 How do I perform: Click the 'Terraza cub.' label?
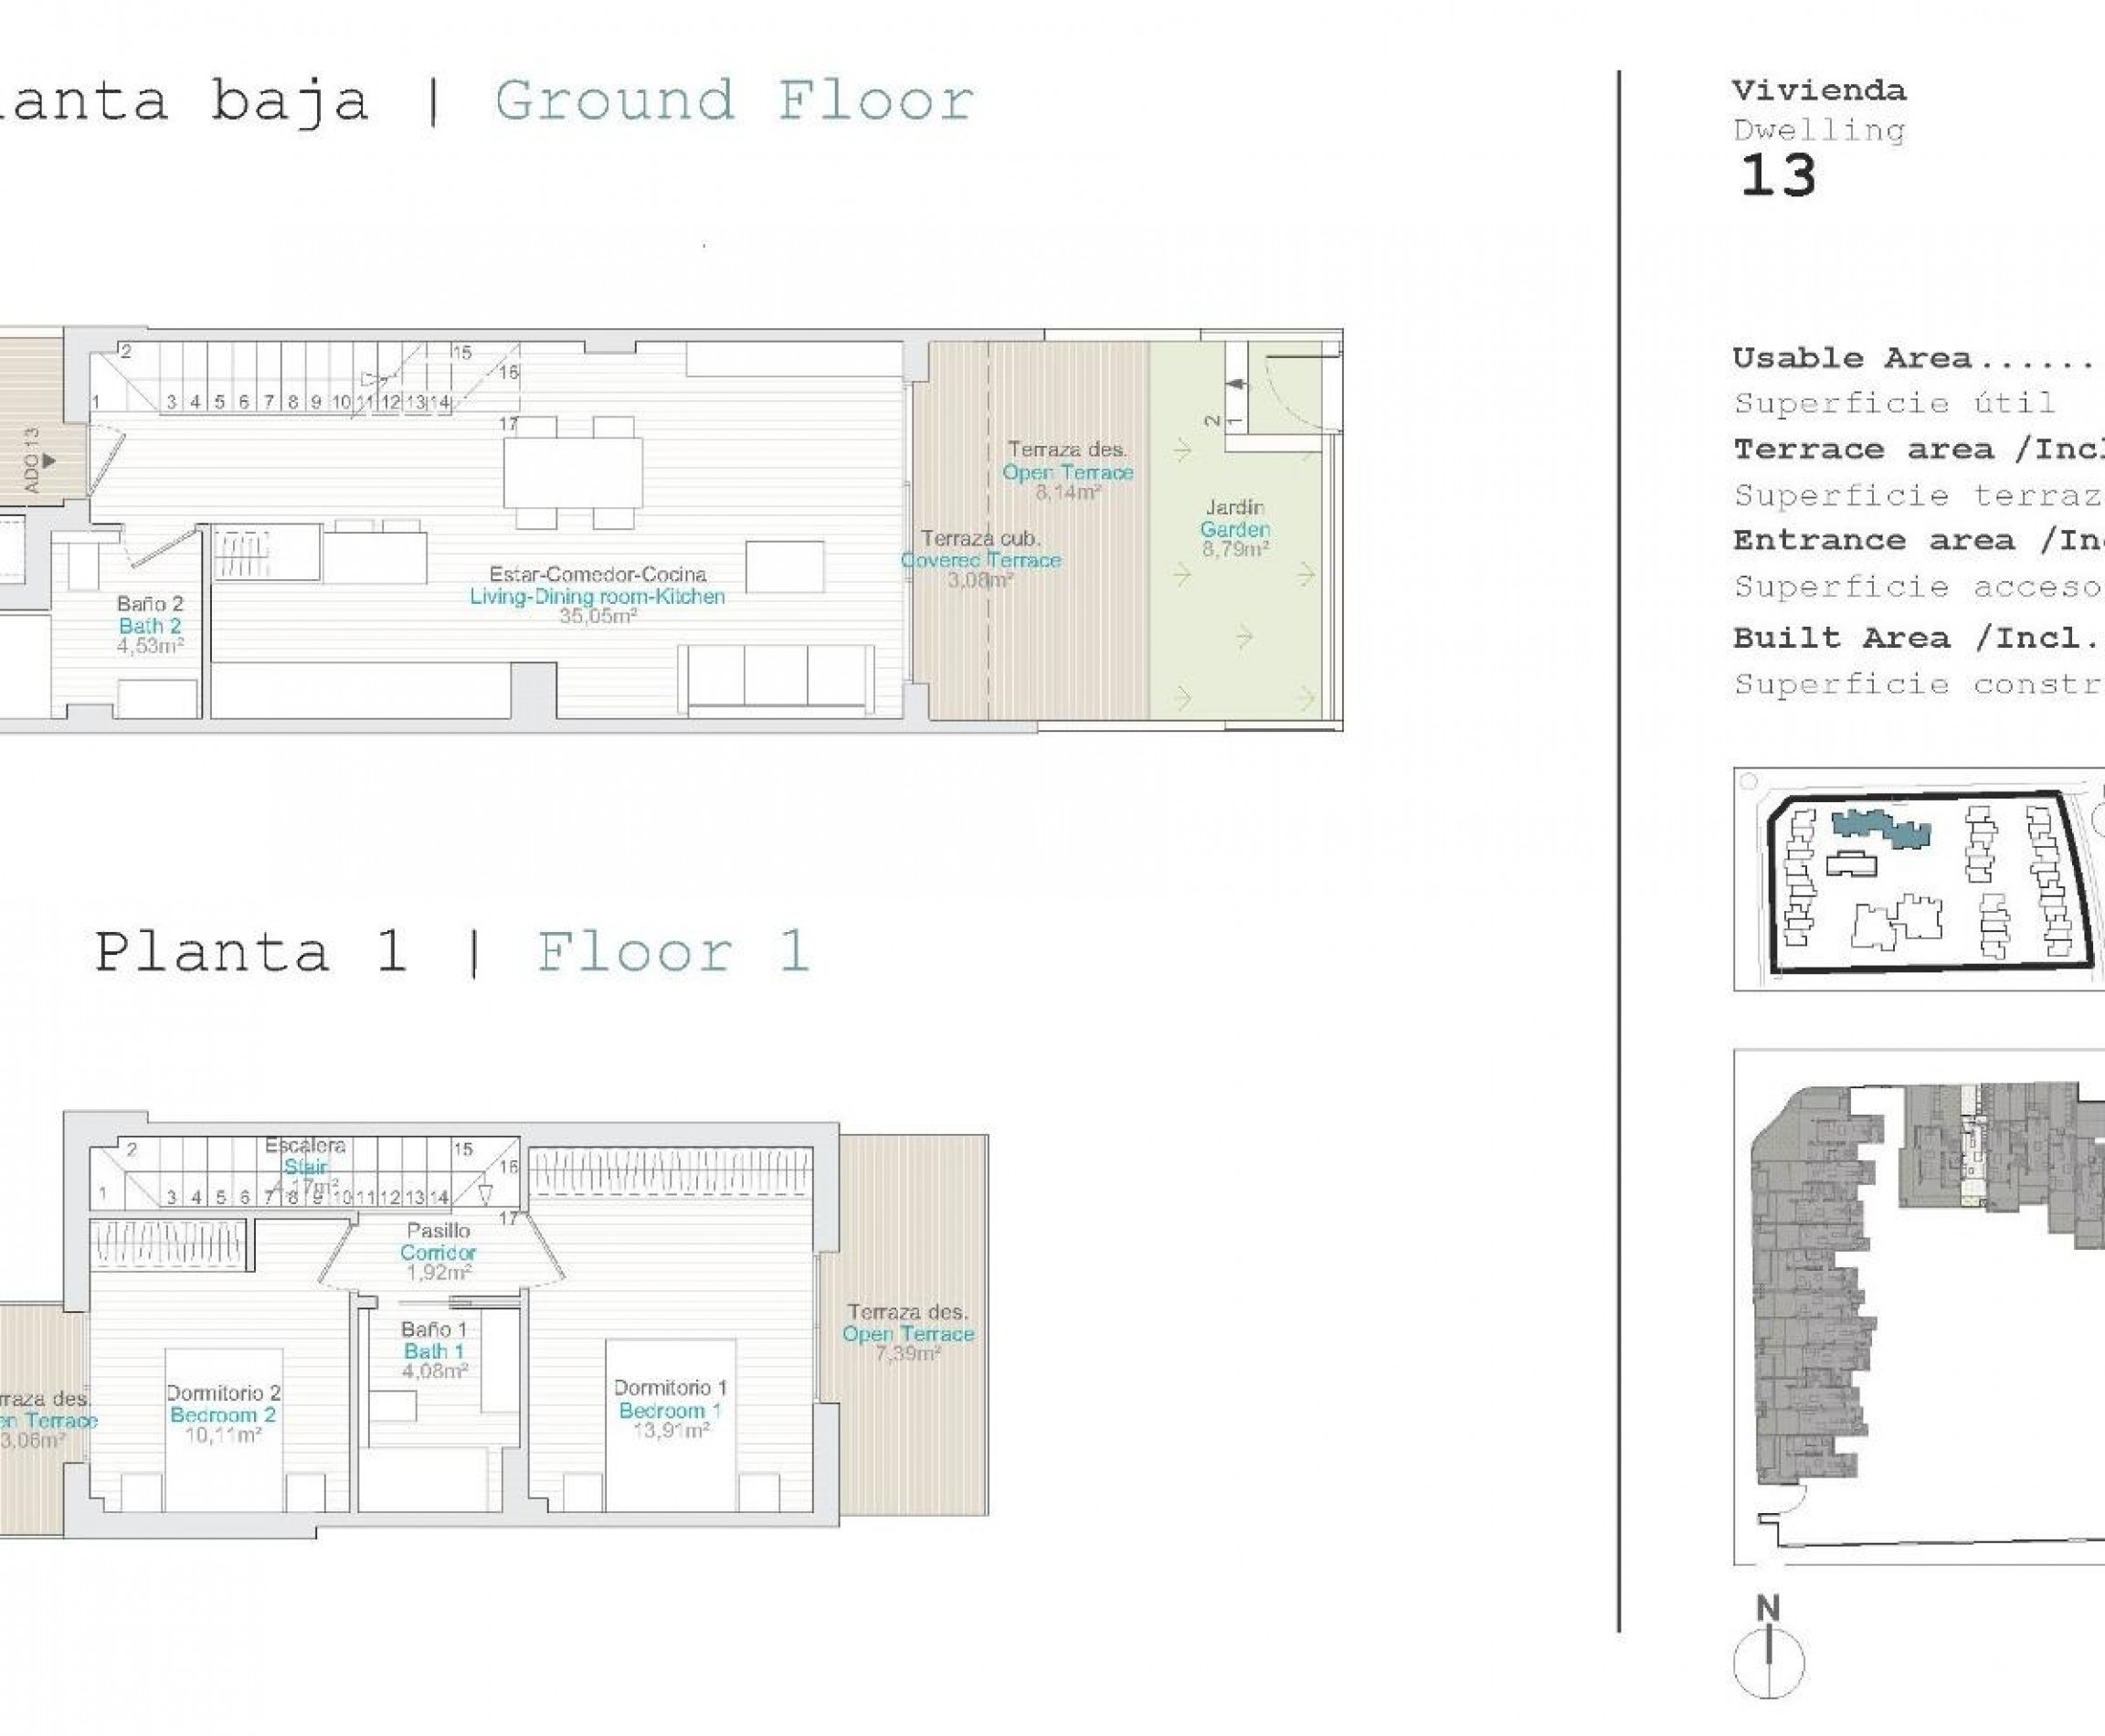click(980, 538)
